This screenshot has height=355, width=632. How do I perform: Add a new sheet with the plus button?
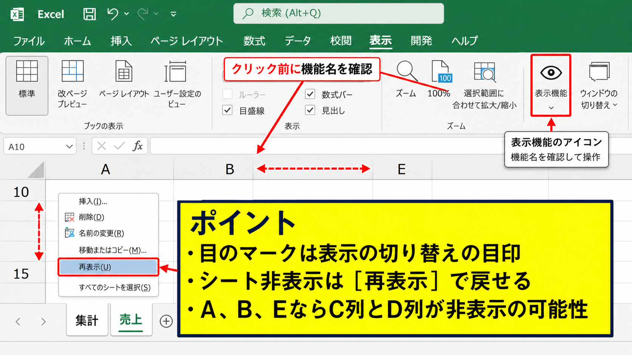tap(166, 321)
